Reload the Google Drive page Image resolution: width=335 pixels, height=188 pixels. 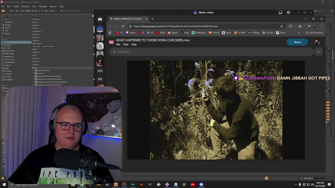pos(123,26)
